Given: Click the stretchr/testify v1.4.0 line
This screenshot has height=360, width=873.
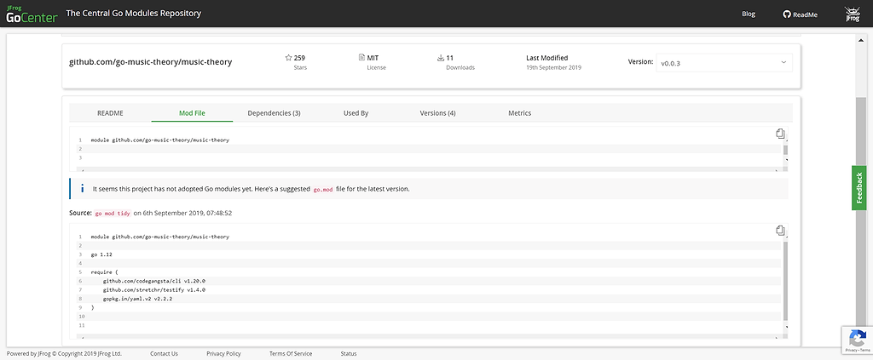Looking at the screenshot, I should 154,289.
